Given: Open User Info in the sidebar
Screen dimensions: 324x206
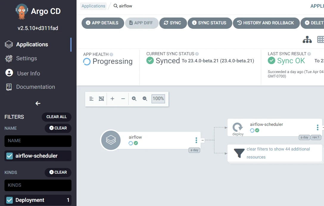Looking at the screenshot, I should tap(29, 73).
